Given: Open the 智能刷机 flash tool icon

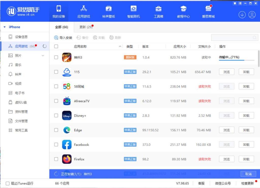Looking at the screenshot, I should (x=133, y=9).
